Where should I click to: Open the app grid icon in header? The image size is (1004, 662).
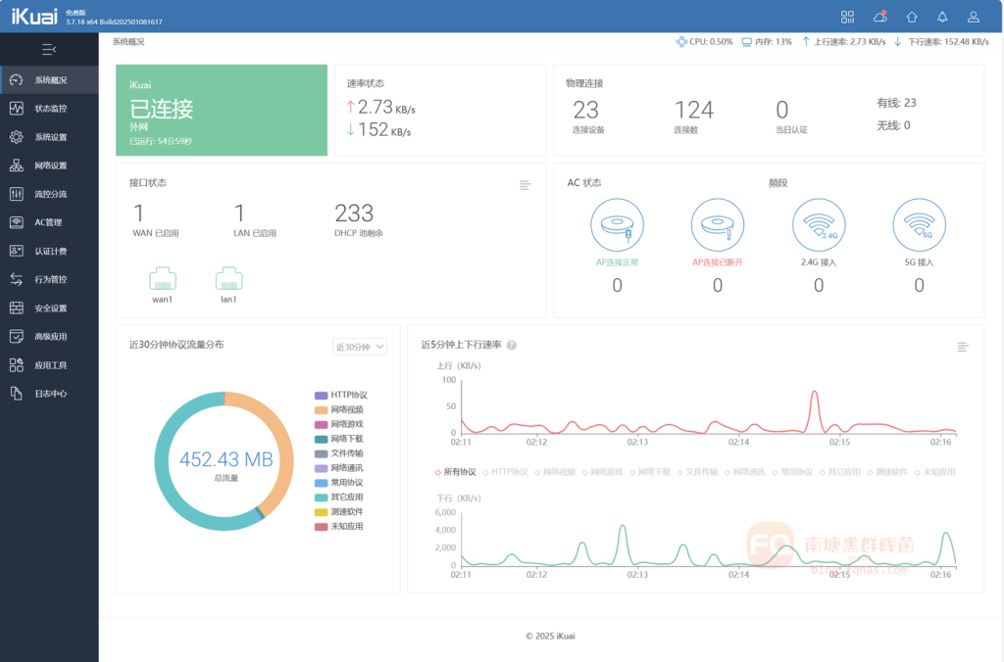pos(848,17)
